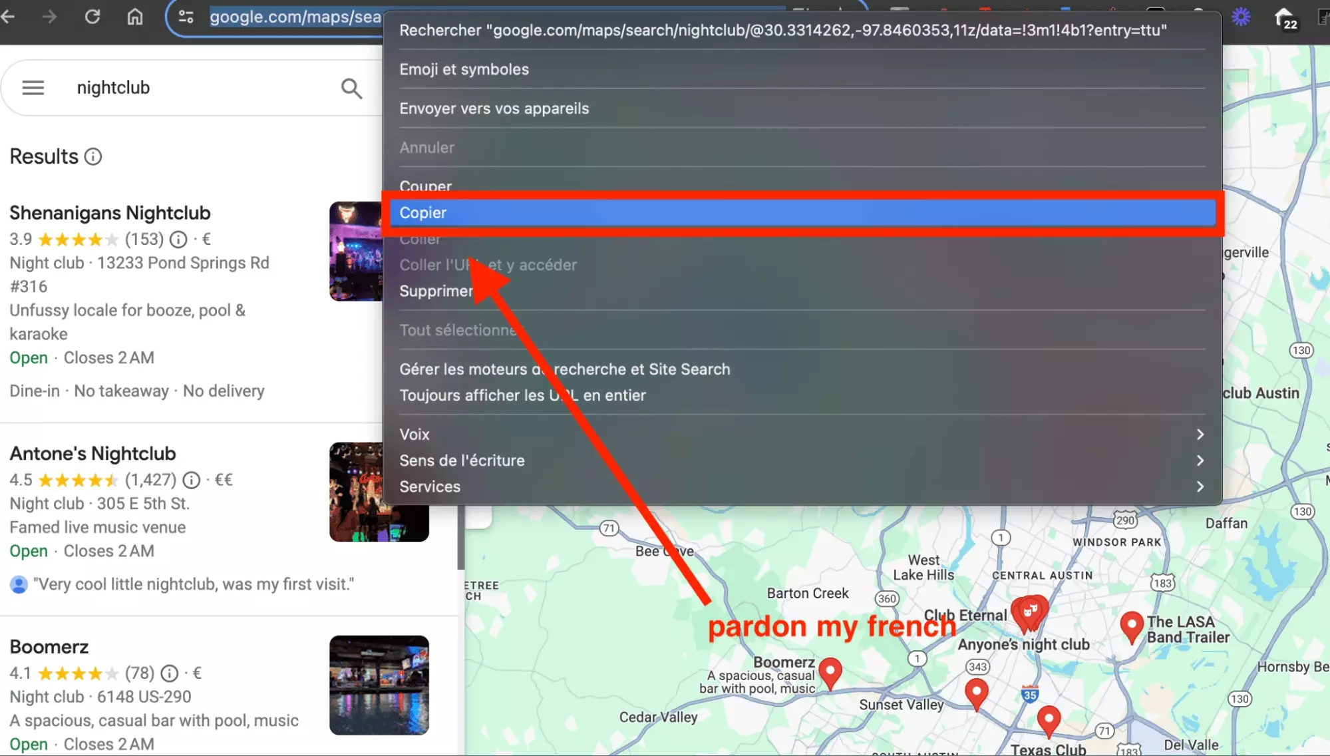
Task: Click Emoji et symboles menu entry
Action: pyautogui.click(x=464, y=69)
